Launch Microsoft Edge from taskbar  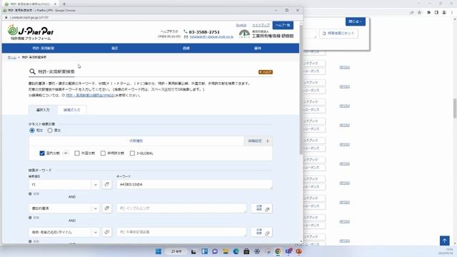[x=236, y=251]
